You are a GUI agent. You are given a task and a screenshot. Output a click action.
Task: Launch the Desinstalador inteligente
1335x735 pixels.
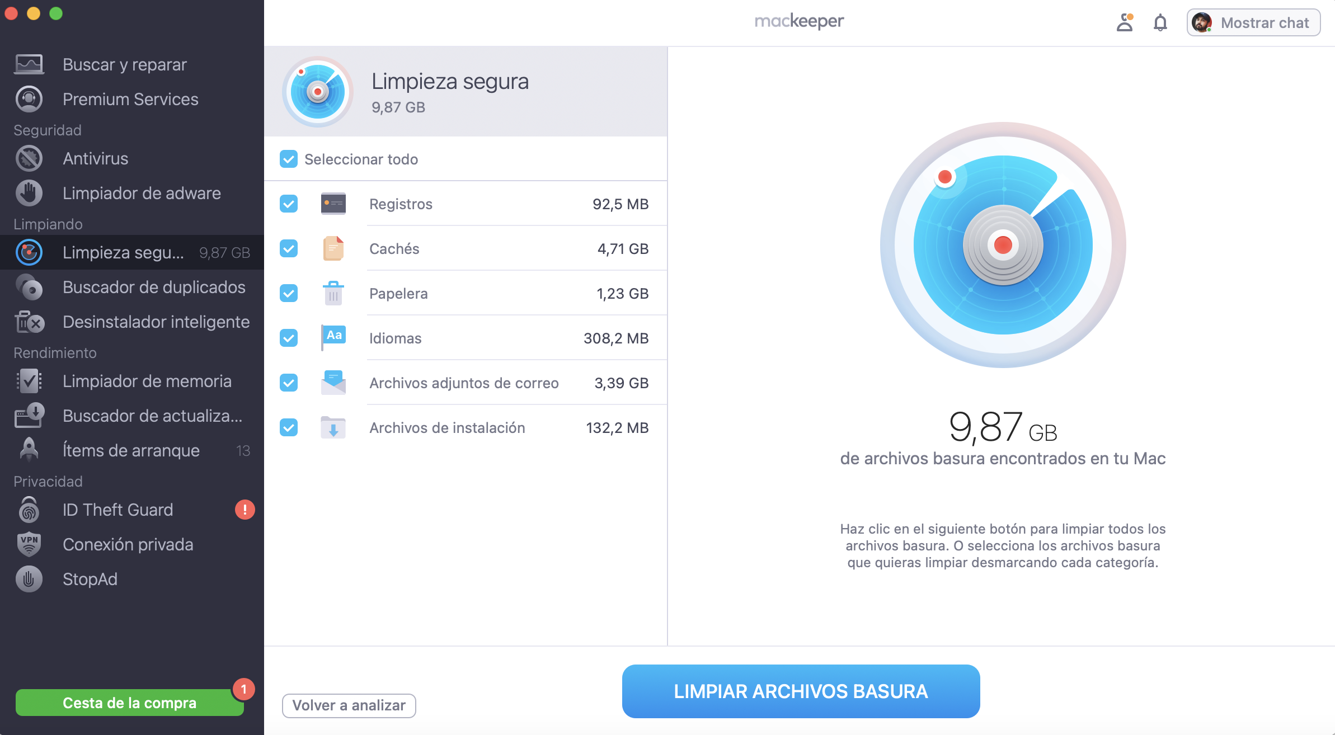point(156,322)
